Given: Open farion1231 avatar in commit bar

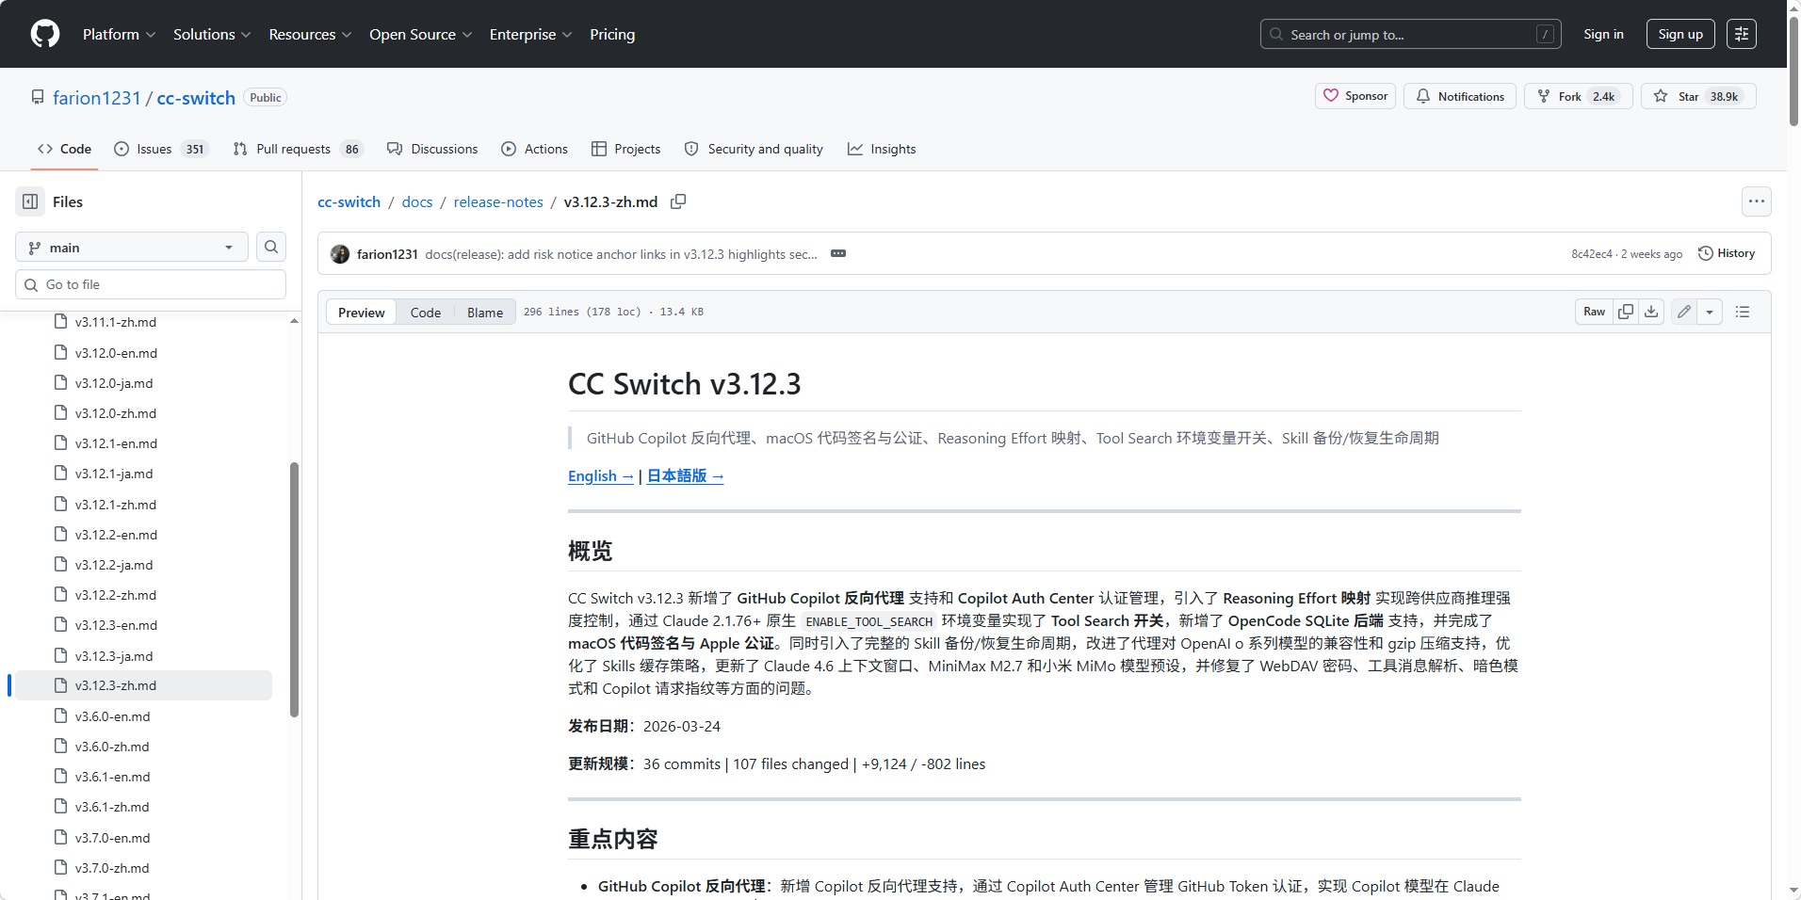Looking at the screenshot, I should 340,254.
